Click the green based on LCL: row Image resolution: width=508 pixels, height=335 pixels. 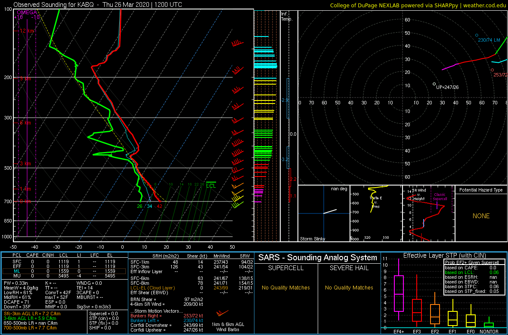[x=472, y=273]
